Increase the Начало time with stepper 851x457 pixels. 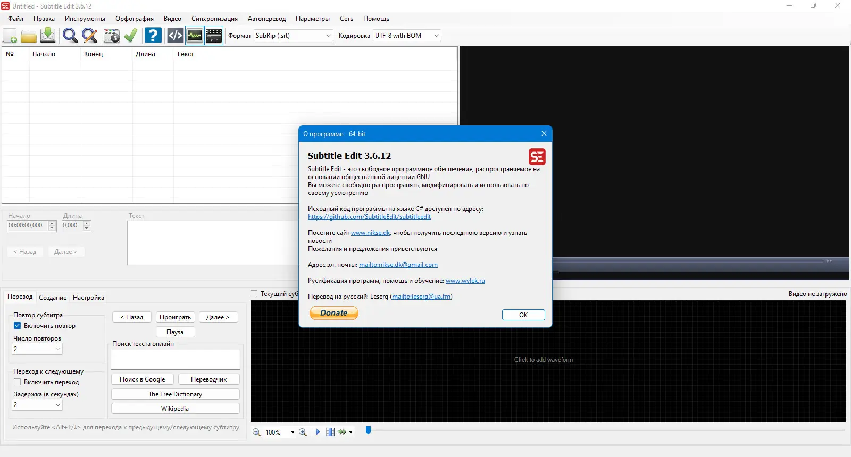[52, 223]
